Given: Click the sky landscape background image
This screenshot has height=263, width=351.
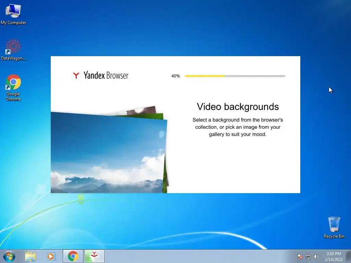Looking at the screenshot, I should (x=109, y=152).
